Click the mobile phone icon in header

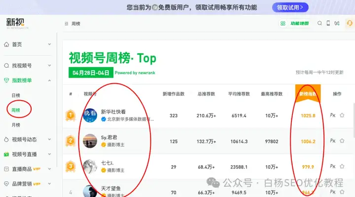(328, 23)
